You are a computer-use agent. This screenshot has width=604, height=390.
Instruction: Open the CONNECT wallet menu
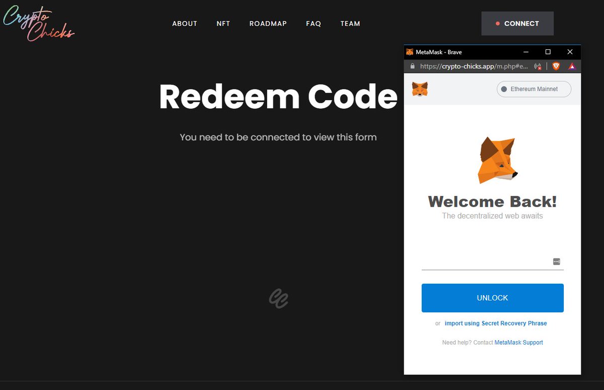click(517, 23)
